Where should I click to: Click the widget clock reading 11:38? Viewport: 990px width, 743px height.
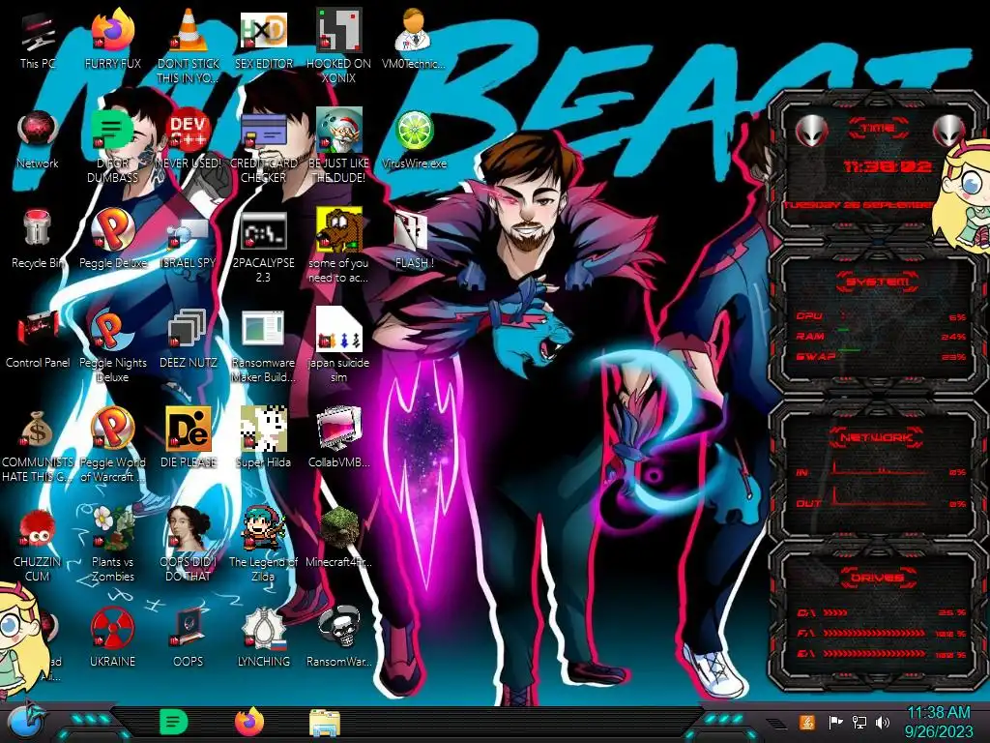tap(888, 166)
